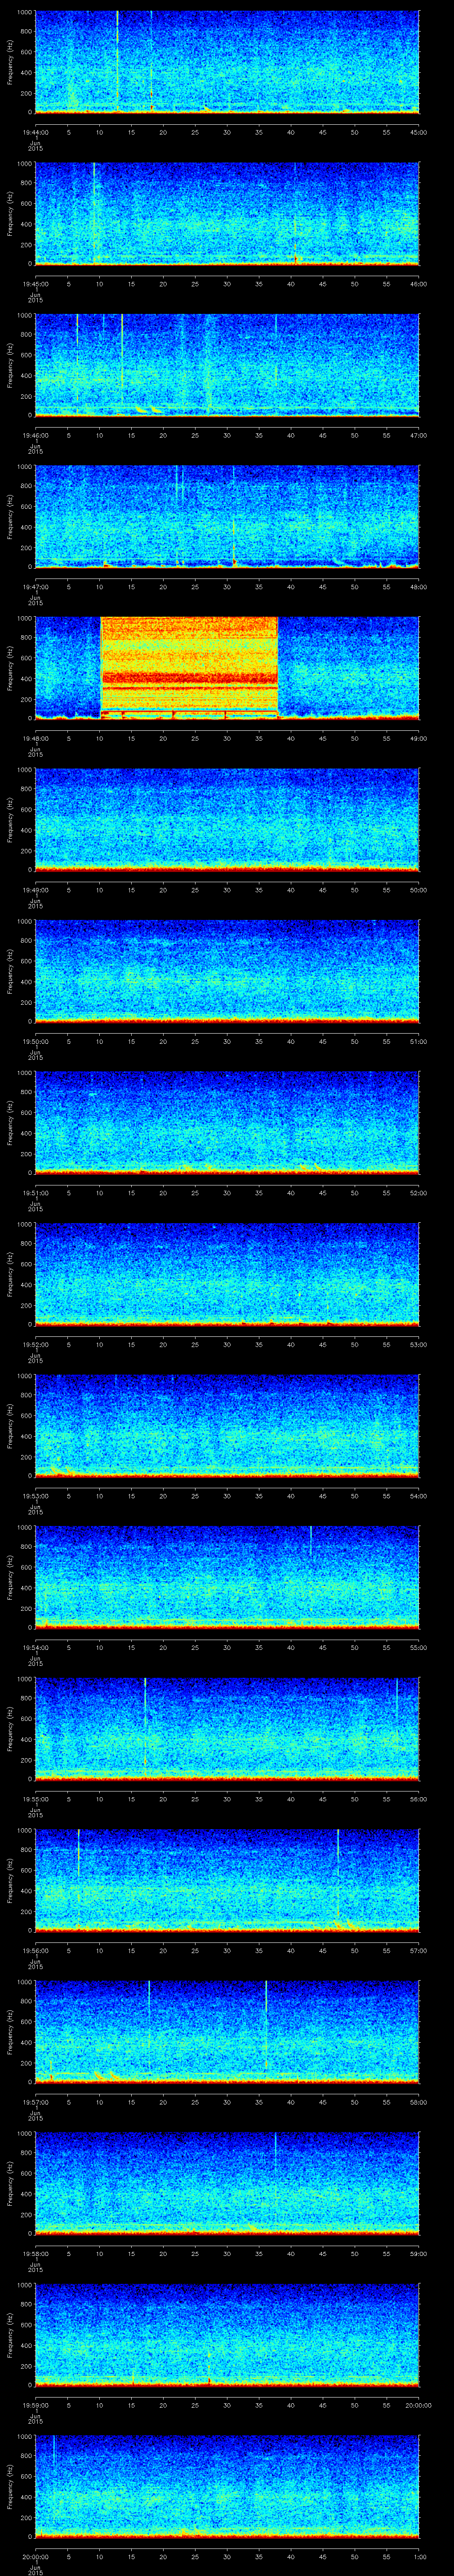Click the 19:52:00 start time label
454x2576 pixels.
click(36, 1344)
